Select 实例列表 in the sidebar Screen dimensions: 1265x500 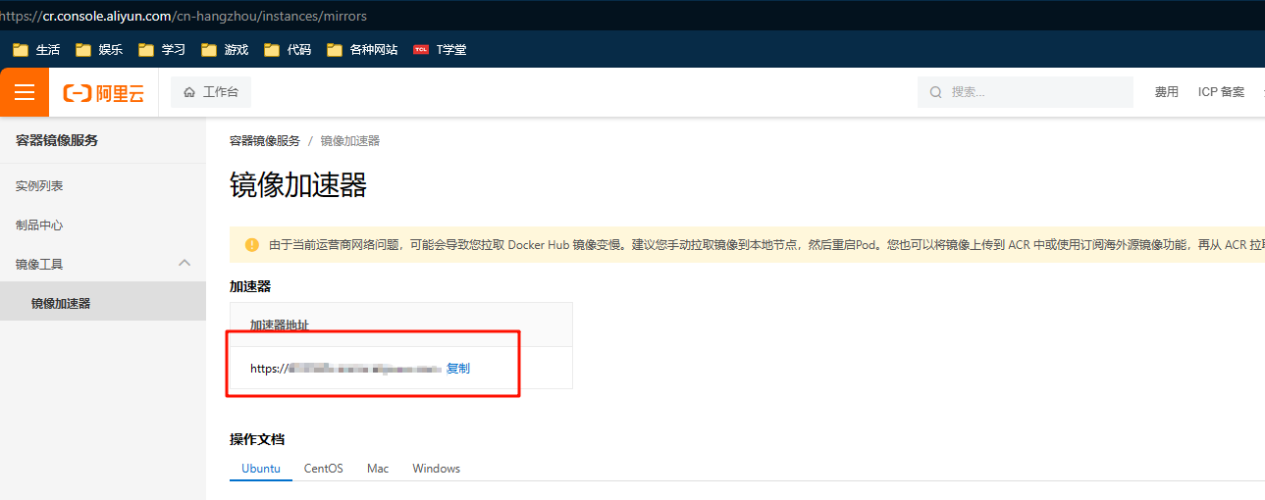(103, 186)
